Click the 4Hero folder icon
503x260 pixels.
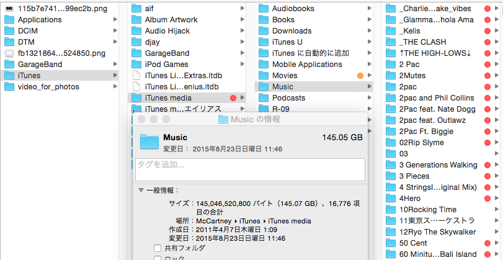tap(391, 199)
